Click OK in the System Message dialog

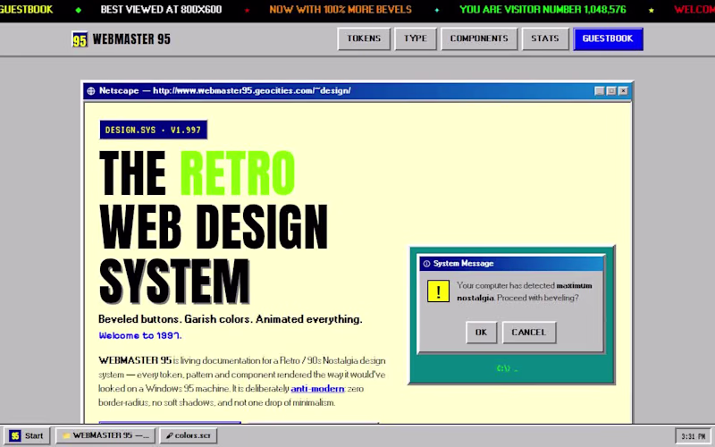(x=481, y=333)
